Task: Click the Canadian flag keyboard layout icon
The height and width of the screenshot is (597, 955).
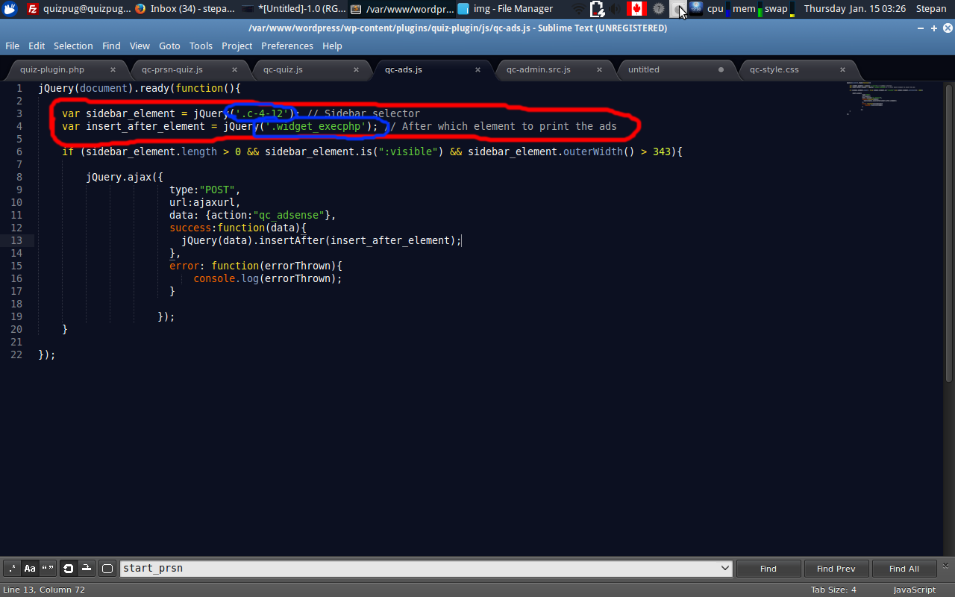Action: tap(636, 9)
